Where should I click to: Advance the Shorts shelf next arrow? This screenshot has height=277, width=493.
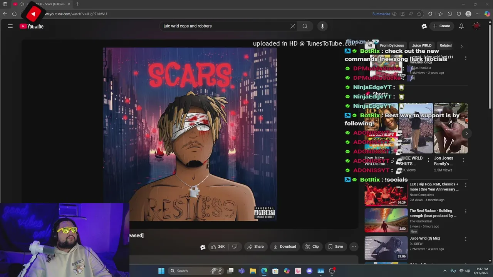point(466,133)
